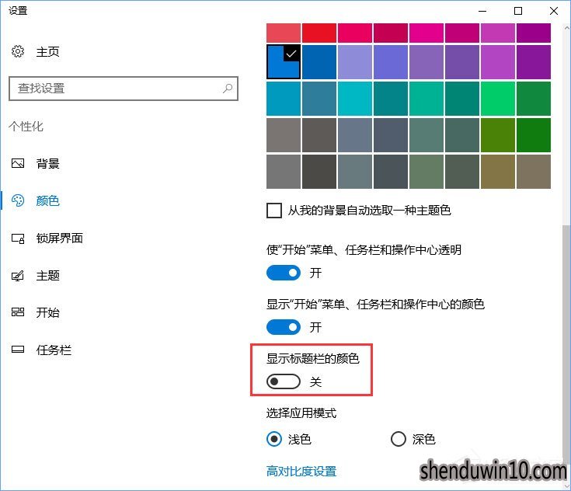
Task: Toggle off transparency for Start menu and taskbar
Action: [284, 273]
